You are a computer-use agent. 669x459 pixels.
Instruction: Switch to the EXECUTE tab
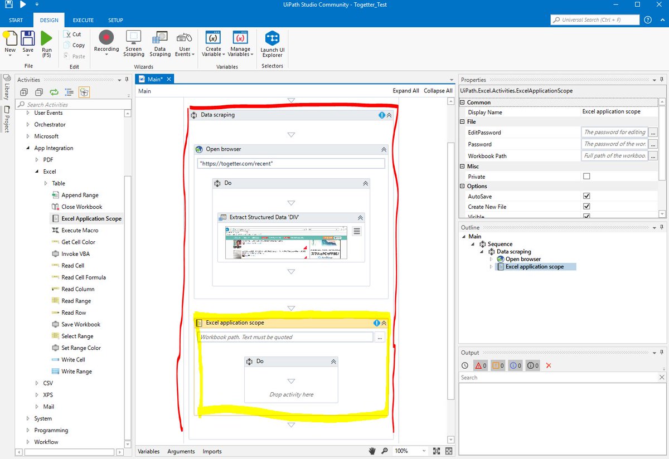point(83,21)
